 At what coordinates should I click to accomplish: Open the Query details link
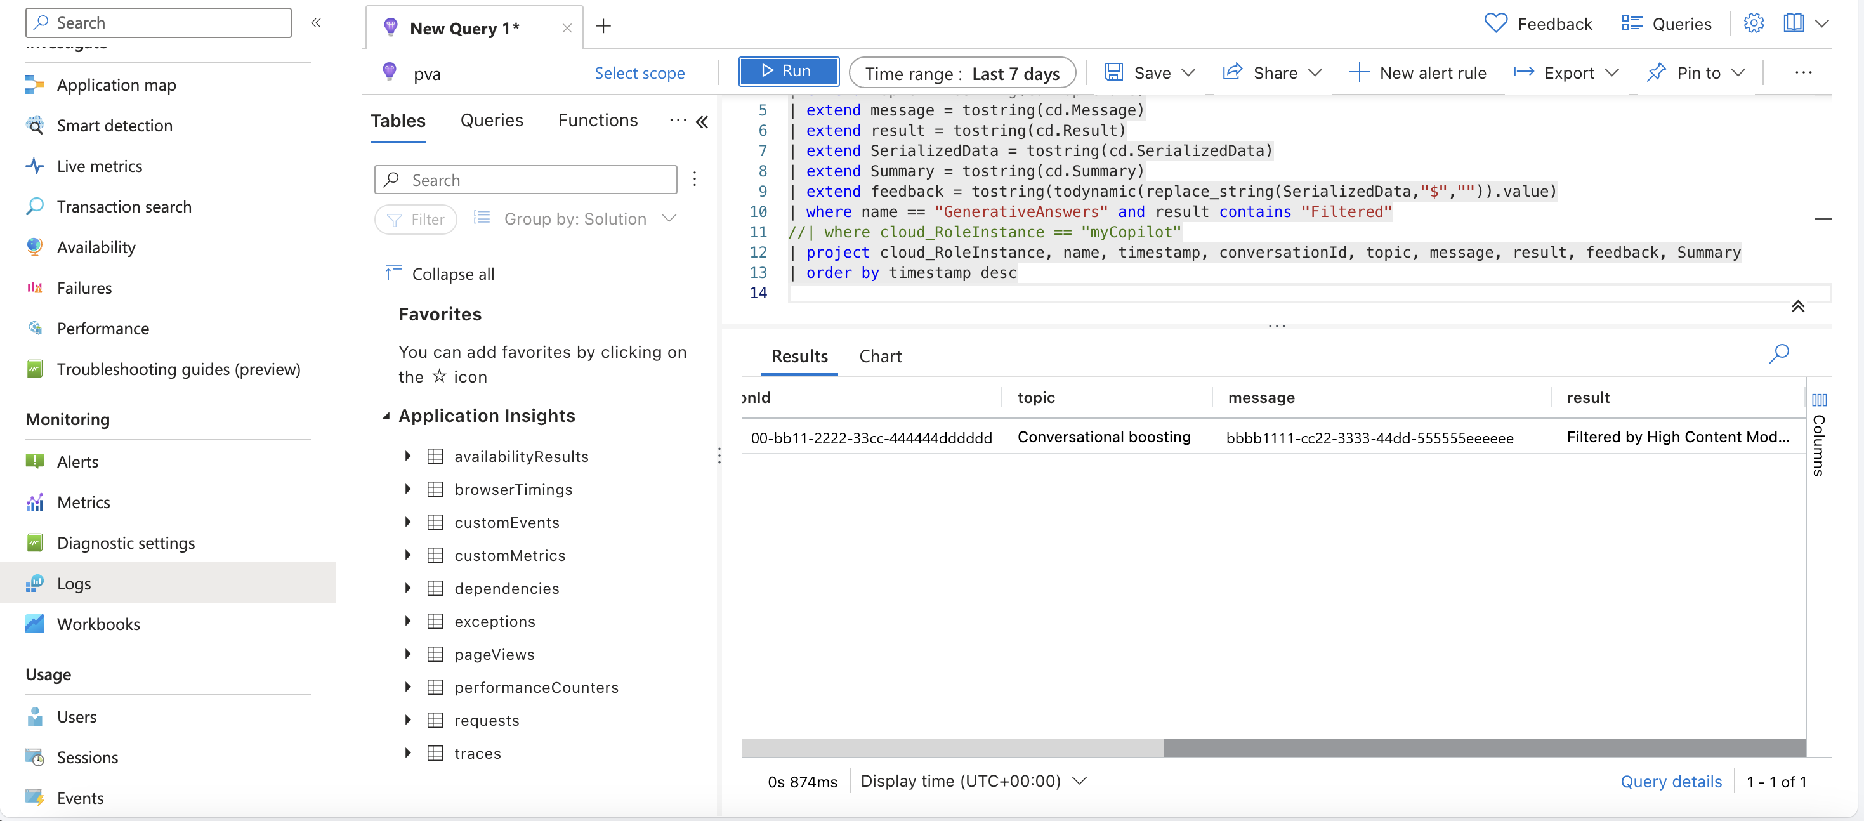coord(1672,781)
